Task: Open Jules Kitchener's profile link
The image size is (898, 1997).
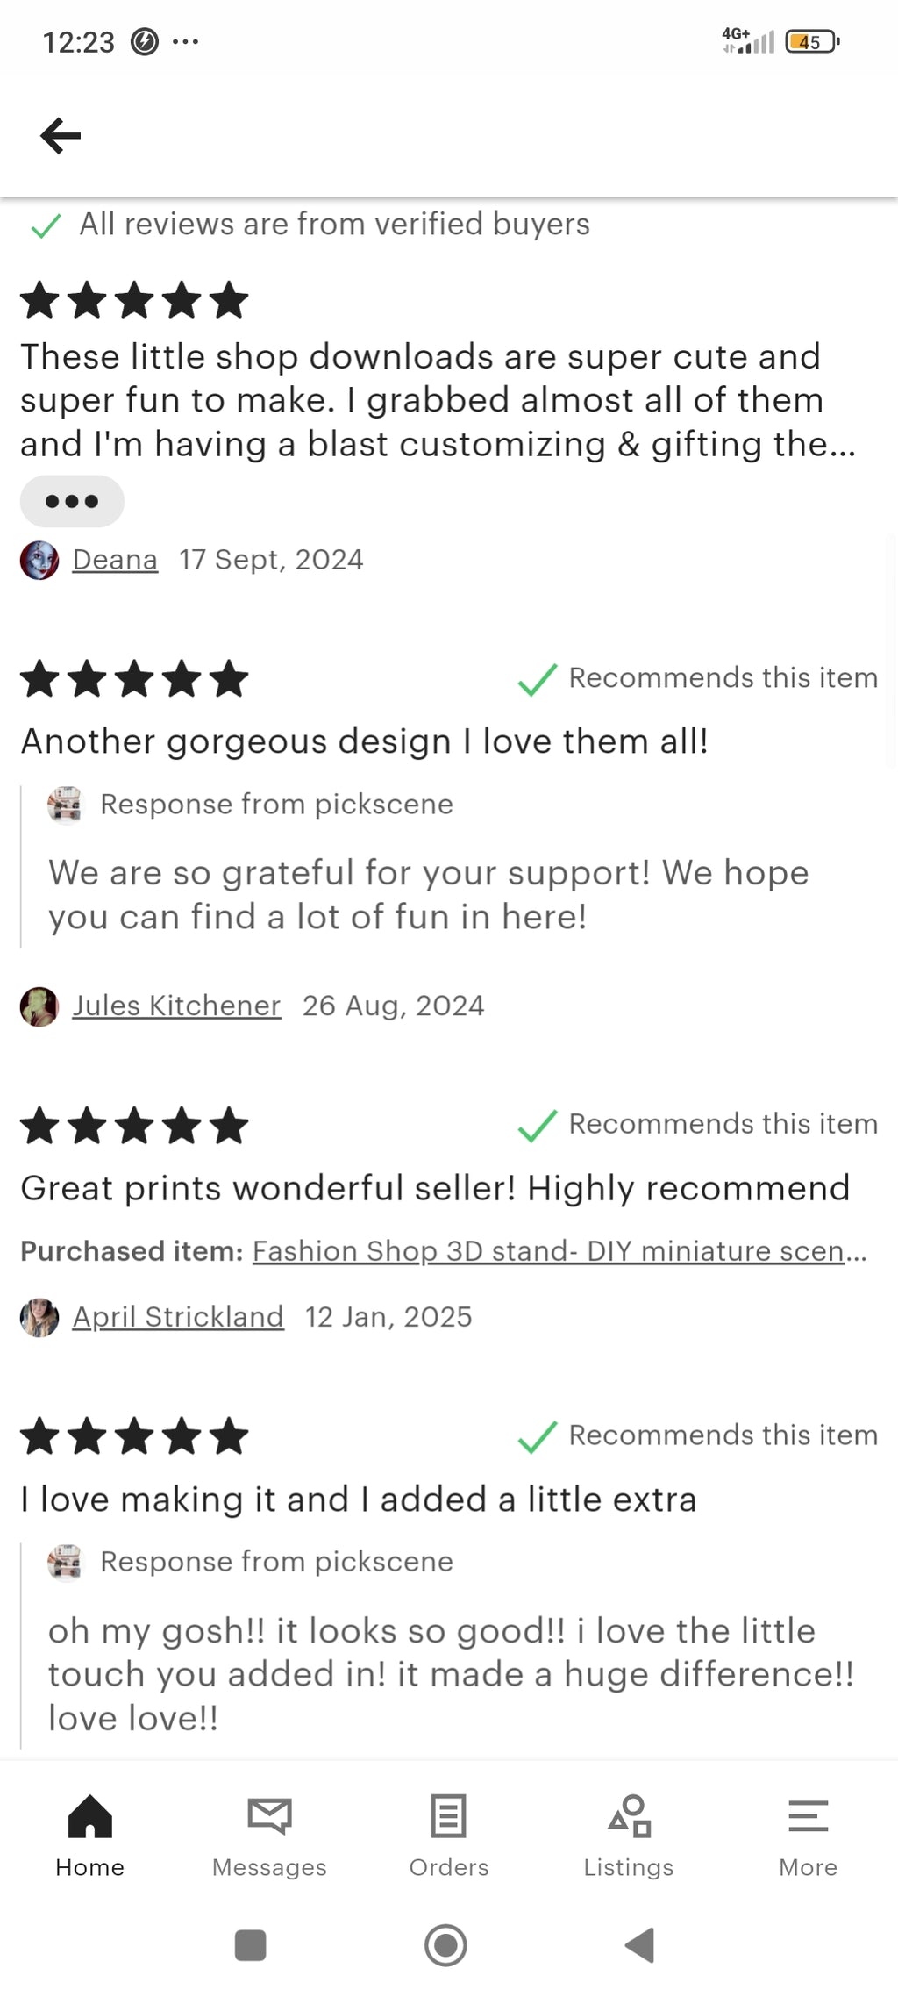Action: (x=176, y=1006)
